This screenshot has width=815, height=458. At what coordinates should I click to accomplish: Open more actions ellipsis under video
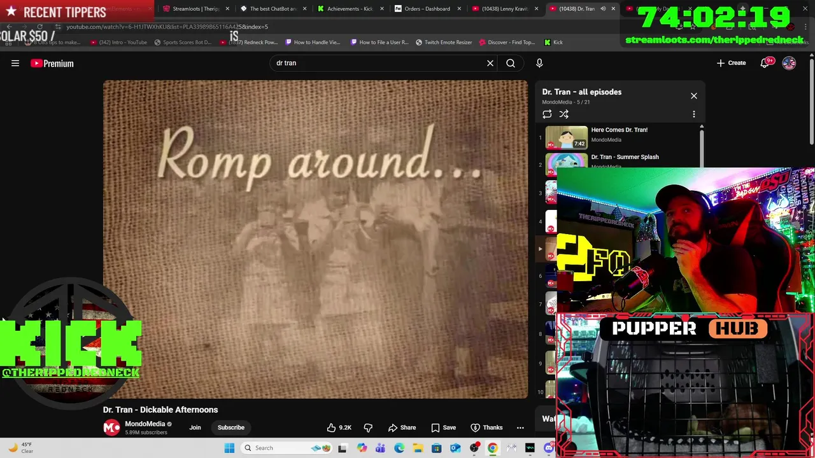(520, 427)
